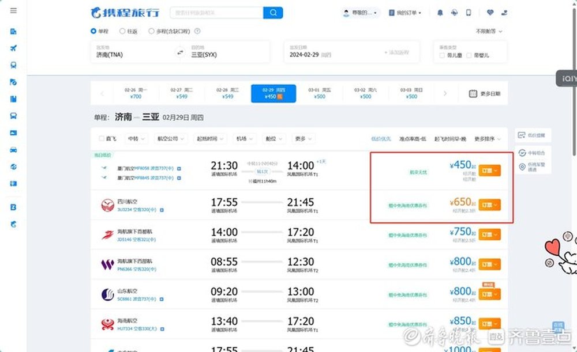The height and width of the screenshot is (352, 577).
Task: Edit the destination 三亚(SYX) field
Action: 227,52
